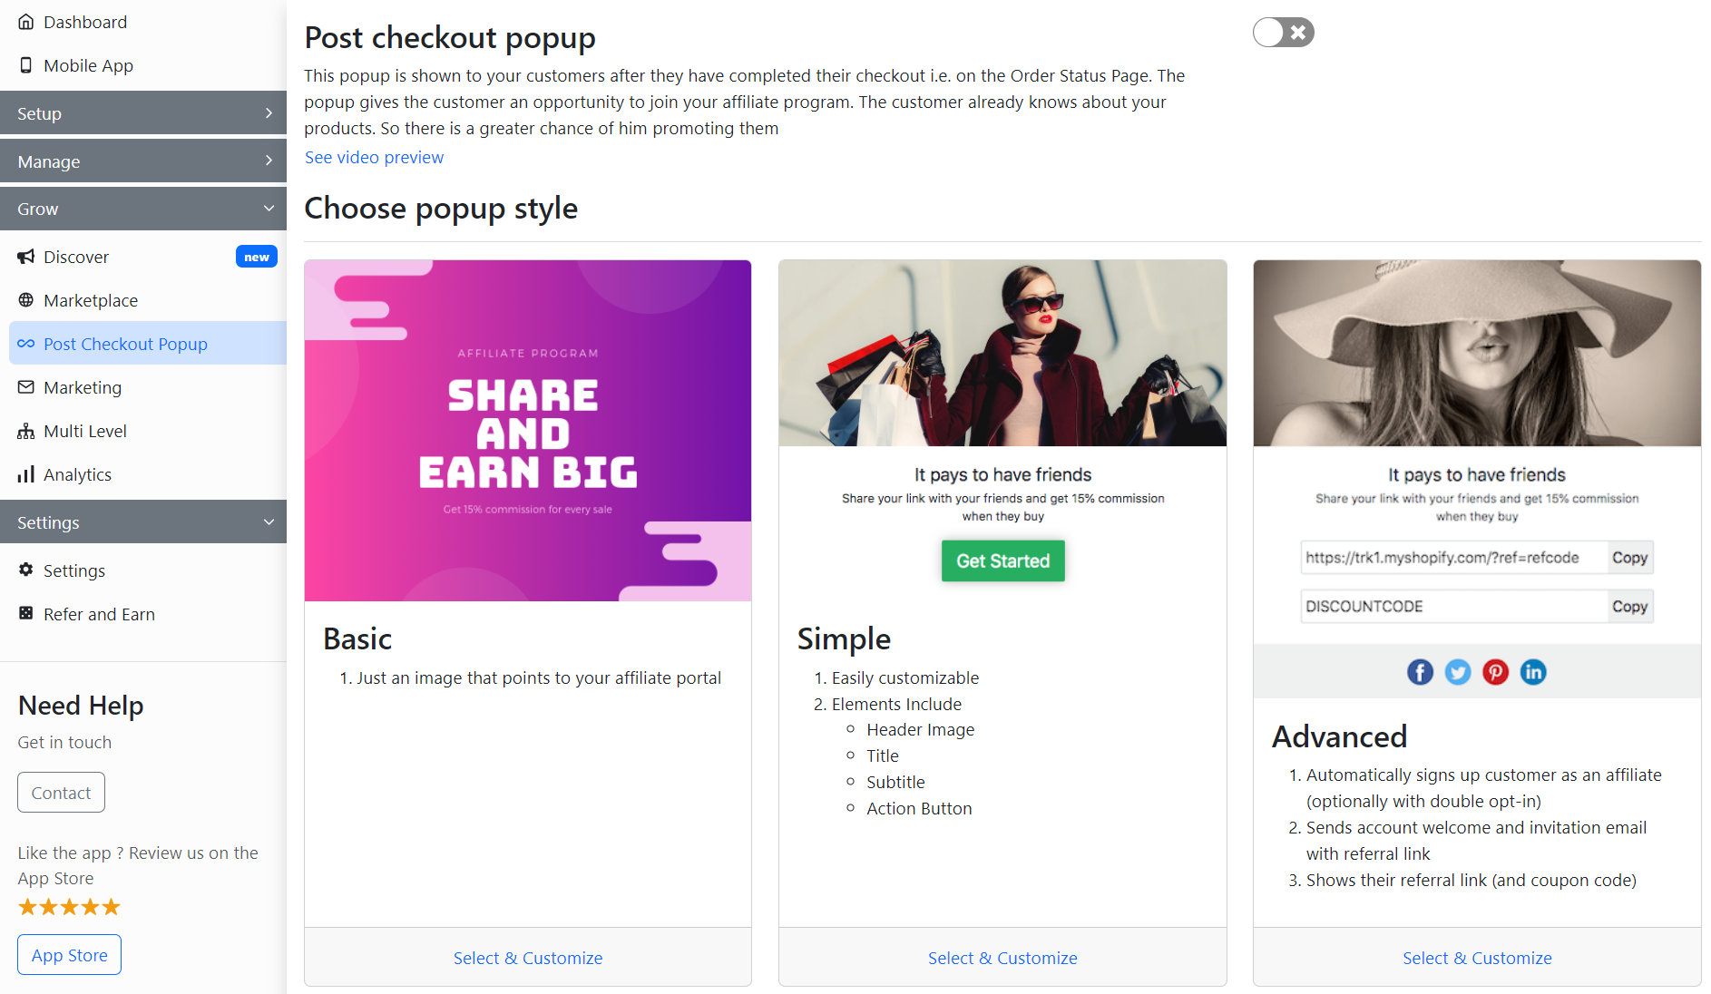The image size is (1711, 994).
Task: Click the Analytics bar chart icon
Action: coord(26,474)
